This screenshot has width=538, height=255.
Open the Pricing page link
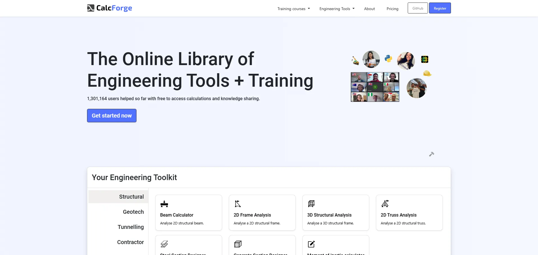392,9
